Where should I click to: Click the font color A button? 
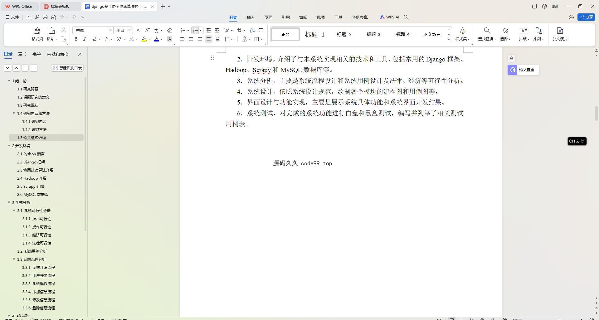tap(157, 39)
